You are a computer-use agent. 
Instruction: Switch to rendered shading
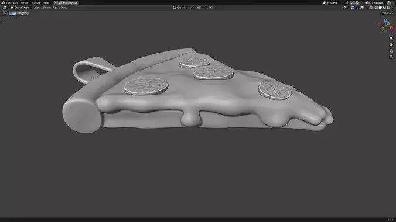[x=388, y=8]
